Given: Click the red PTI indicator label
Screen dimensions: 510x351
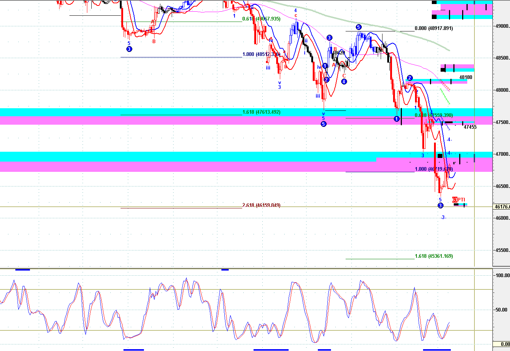Looking at the screenshot, I should click(x=459, y=200).
